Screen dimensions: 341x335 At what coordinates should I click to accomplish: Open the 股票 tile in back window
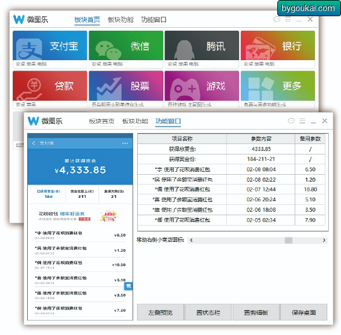pos(126,90)
